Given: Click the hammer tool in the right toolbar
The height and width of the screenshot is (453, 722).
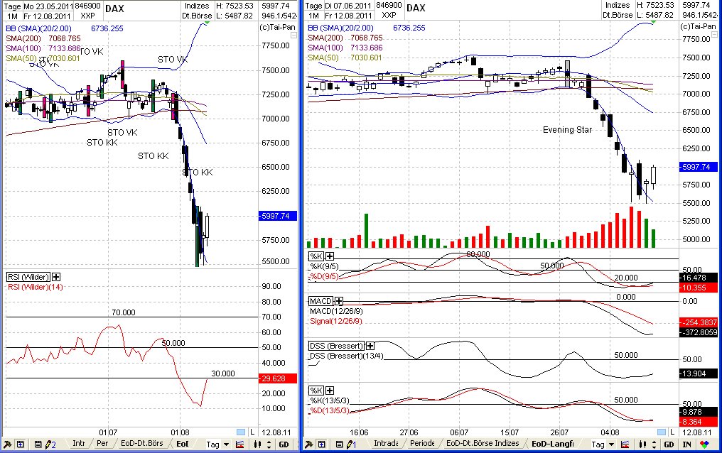Looking at the screenshot, I should point(309,443).
